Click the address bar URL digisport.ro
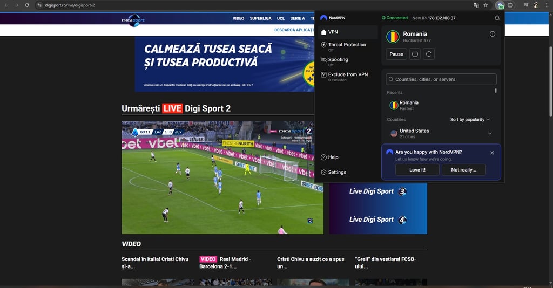 click(70, 5)
